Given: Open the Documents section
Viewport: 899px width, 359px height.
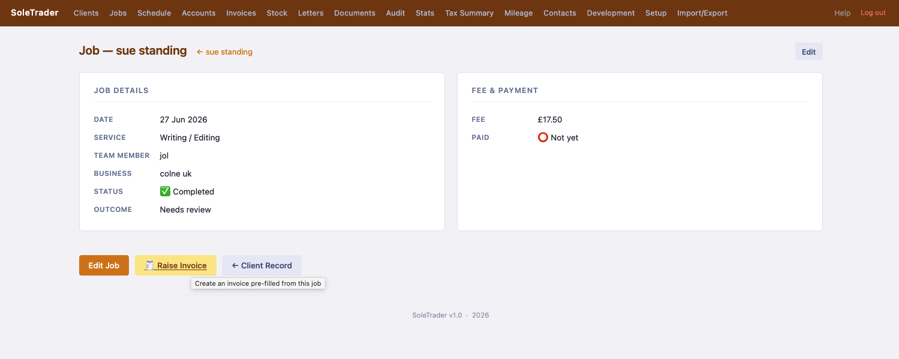Looking at the screenshot, I should pyautogui.click(x=354, y=13).
